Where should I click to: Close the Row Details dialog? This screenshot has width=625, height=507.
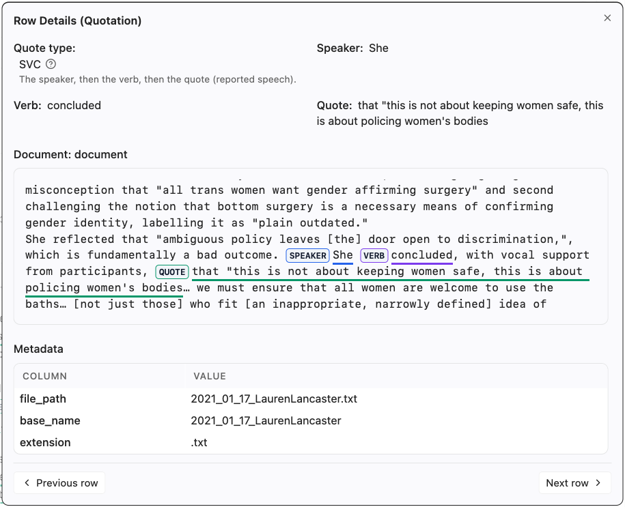point(607,18)
